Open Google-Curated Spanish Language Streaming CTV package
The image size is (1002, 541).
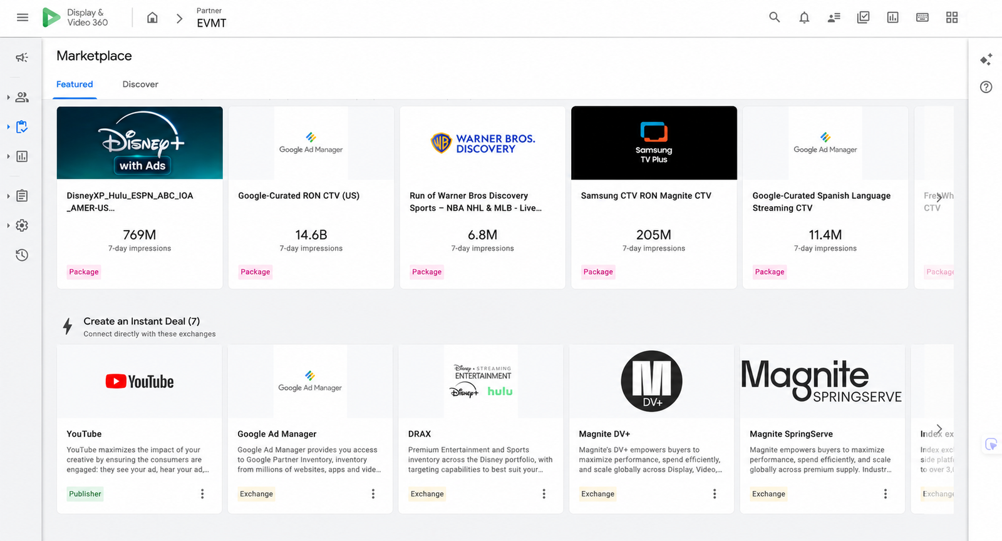click(822, 201)
